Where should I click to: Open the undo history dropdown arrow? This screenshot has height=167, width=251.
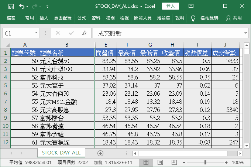(x=27, y=6)
